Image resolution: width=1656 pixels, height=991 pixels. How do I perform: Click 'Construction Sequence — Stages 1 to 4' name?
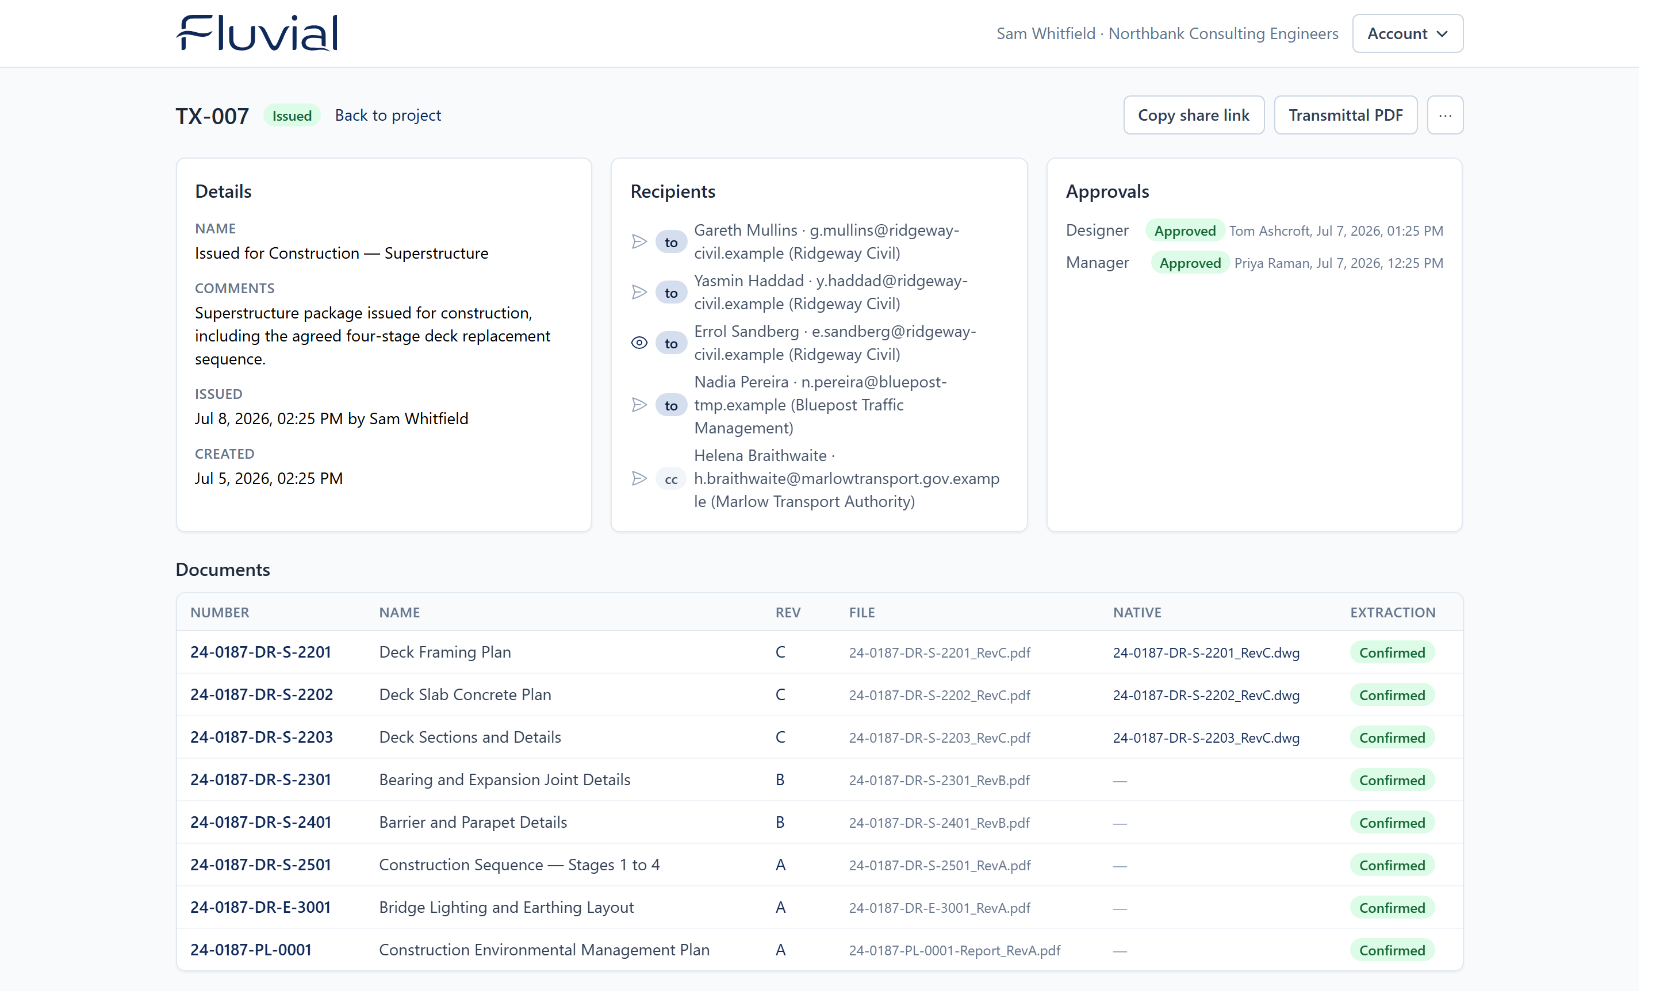pos(520,866)
